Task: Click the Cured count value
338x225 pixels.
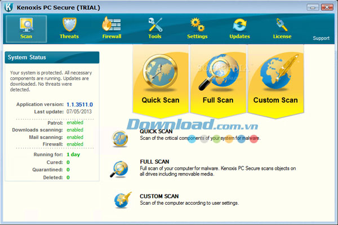Action: (68, 162)
